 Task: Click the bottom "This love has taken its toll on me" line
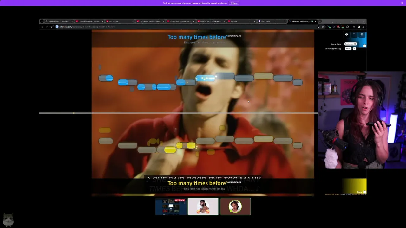coord(204,189)
